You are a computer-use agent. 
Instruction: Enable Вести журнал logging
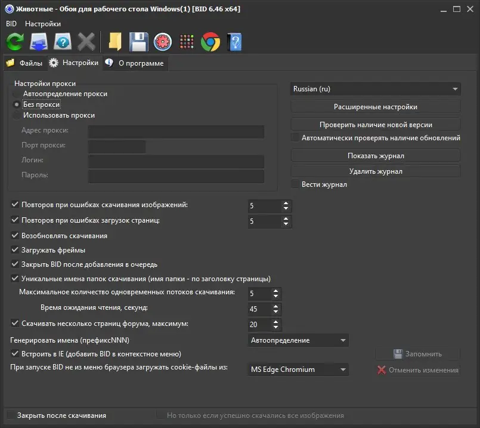pyautogui.click(x=295, y=184)
